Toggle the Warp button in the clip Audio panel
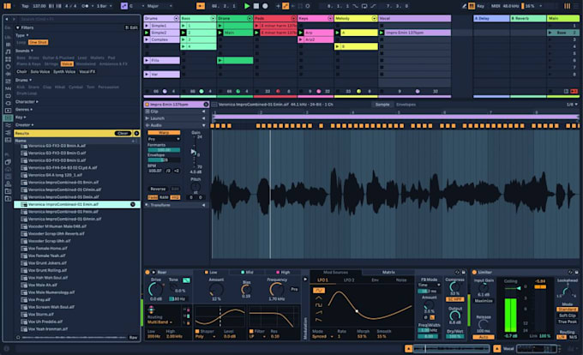This screenshot has height=355, width=583. pos(164,133)
